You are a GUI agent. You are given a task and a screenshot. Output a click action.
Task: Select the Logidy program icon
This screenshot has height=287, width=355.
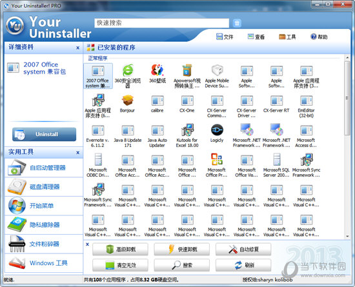(x=217, y=134)
